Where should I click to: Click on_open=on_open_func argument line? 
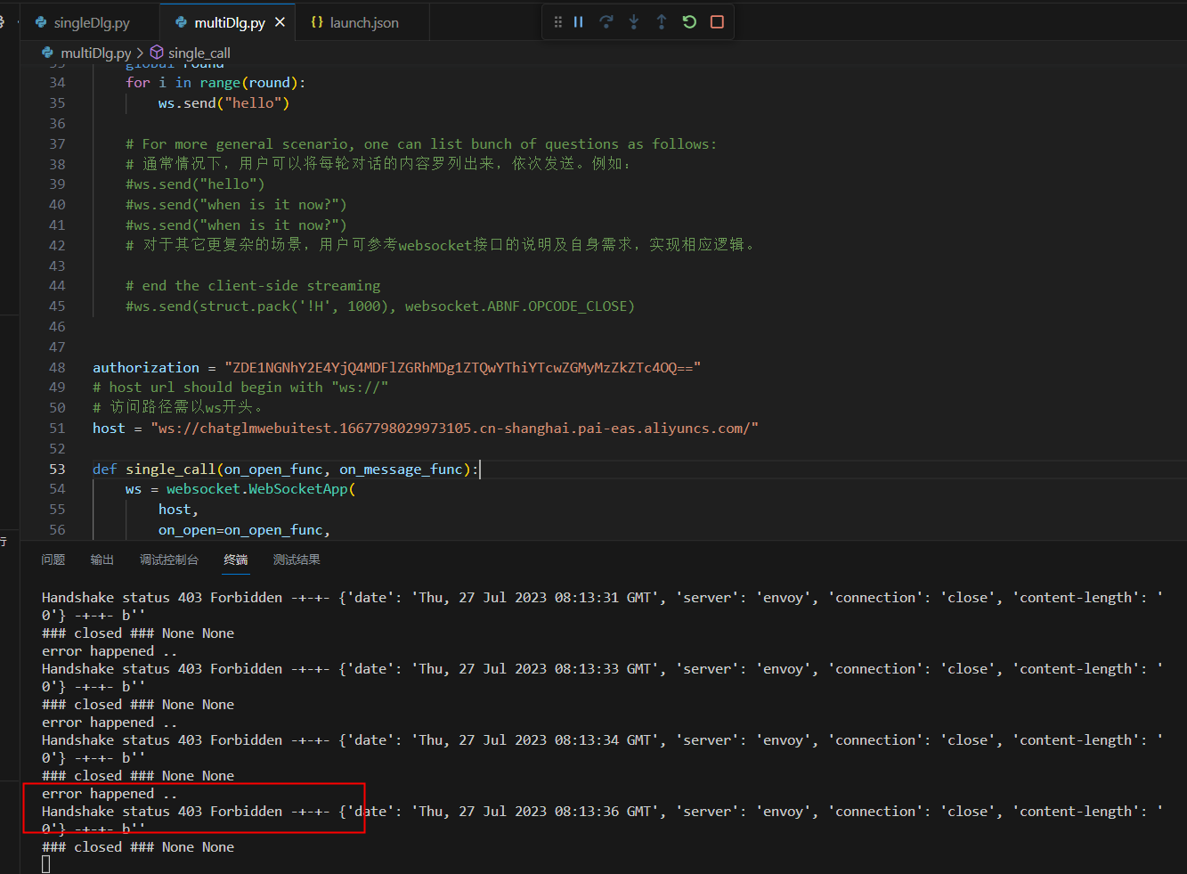244,530
